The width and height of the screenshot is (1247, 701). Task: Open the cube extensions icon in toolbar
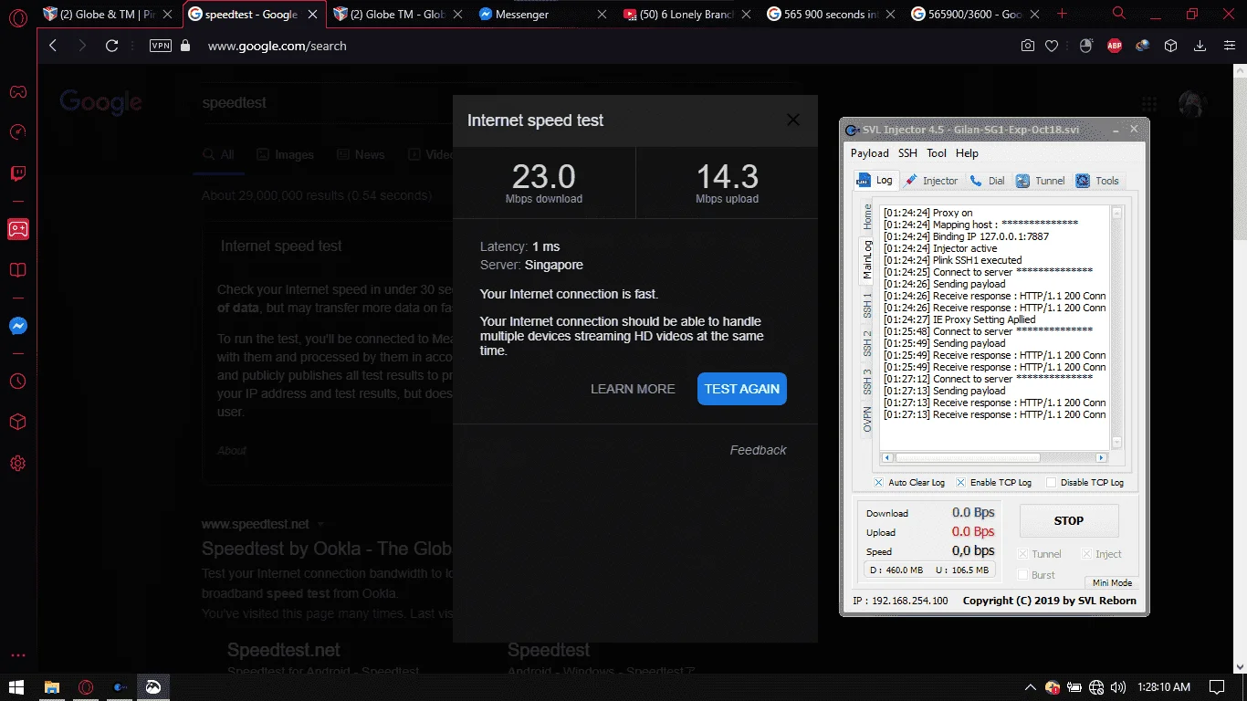[1171, 46]
